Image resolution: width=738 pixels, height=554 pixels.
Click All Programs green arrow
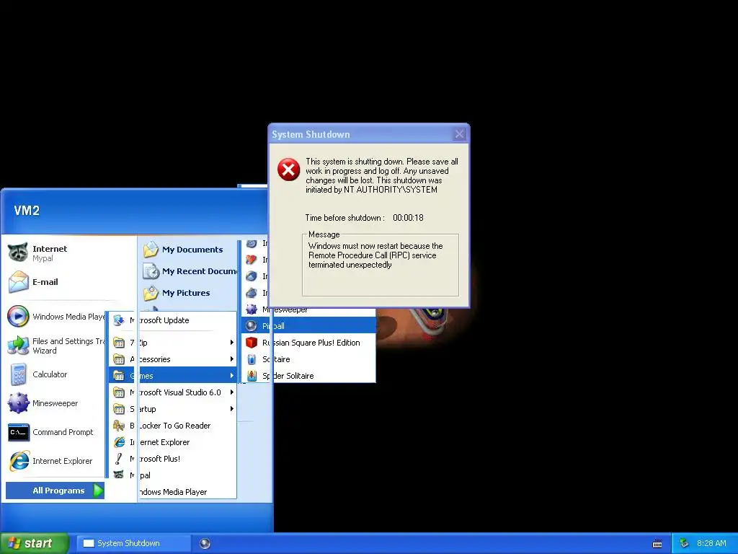98,491
